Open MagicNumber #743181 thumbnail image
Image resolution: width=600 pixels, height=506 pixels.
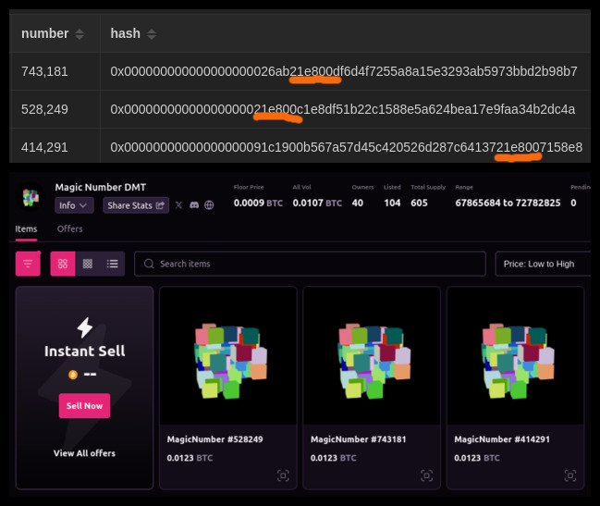[x=372, y=356]
